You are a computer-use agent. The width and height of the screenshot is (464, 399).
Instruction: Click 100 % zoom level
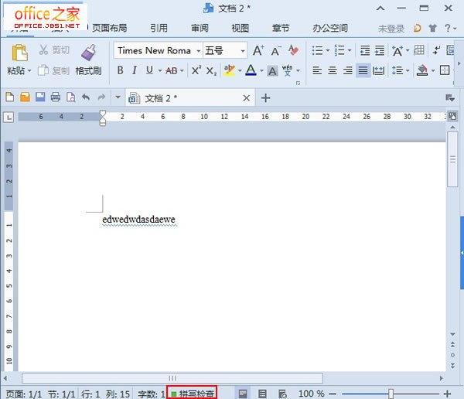coord(312,394)
